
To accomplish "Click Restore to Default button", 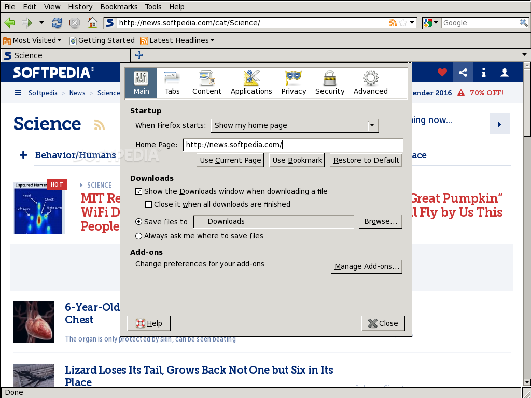I will [x=366, y=161].
